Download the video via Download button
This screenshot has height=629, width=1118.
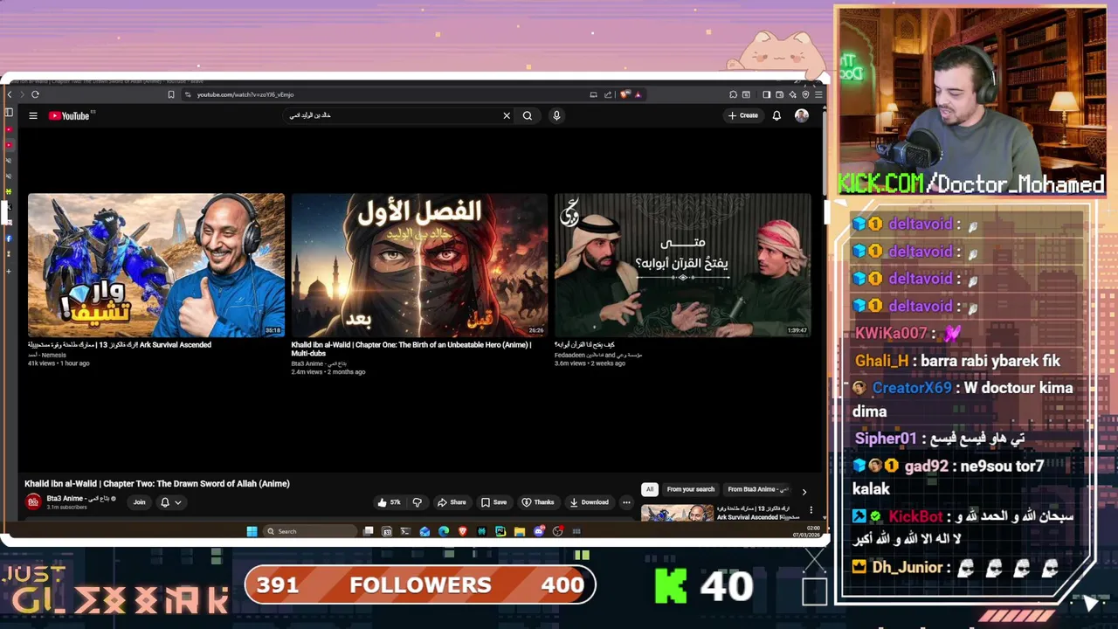tap(589, 502)
